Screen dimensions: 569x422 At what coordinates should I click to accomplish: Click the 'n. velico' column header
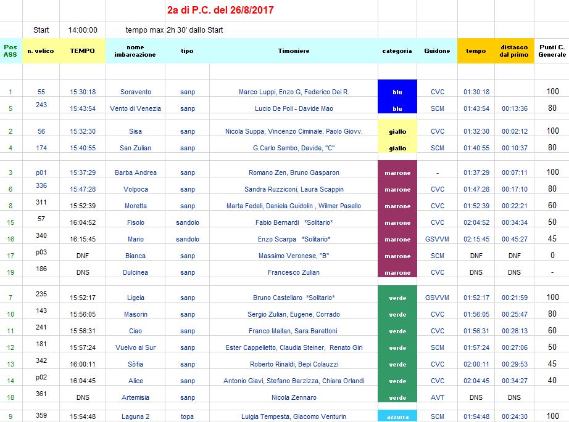(x=41, y=51)
